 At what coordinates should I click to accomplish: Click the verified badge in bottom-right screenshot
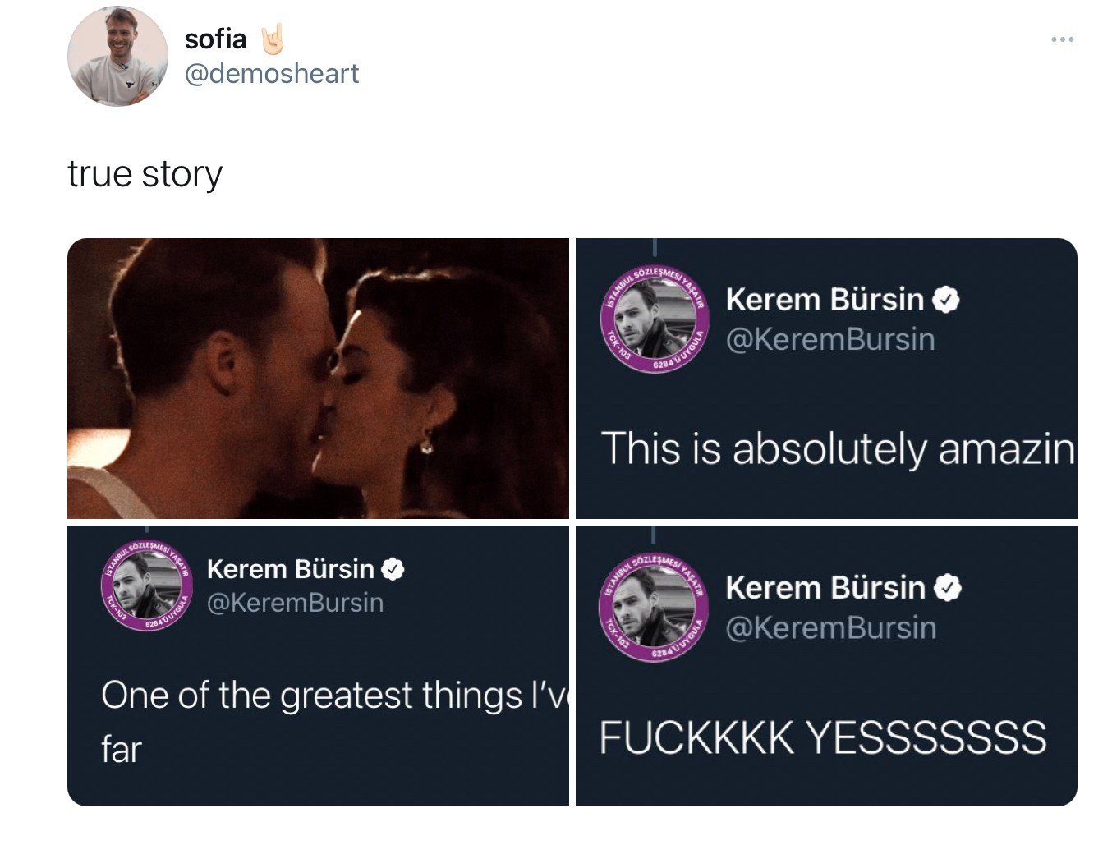click(949, 588)
